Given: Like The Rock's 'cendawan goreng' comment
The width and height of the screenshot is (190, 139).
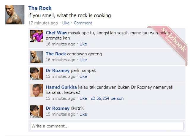Looking at the screenshot, I should click(x=83, y=60).
